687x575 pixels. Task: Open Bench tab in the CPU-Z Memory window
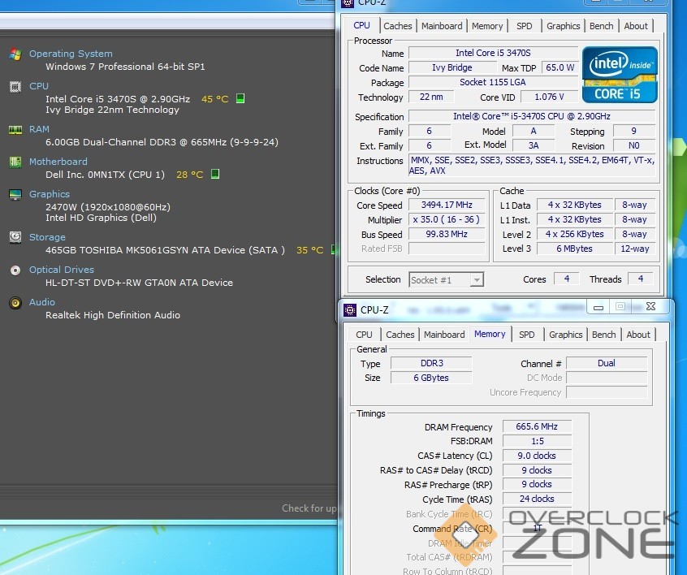[603, 335]
